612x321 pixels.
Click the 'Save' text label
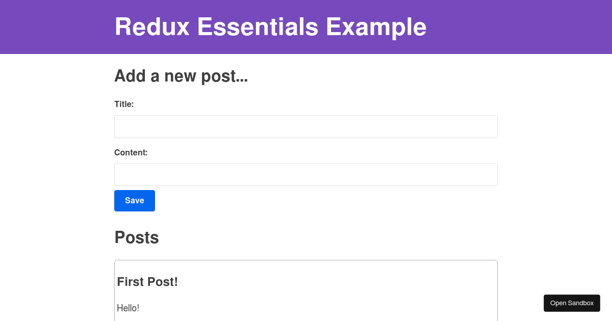[x=135, y=201]
